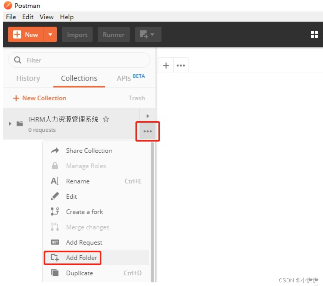Click the workspaces grid icon
Screen dimensions: 323x286
click(314, 35)
